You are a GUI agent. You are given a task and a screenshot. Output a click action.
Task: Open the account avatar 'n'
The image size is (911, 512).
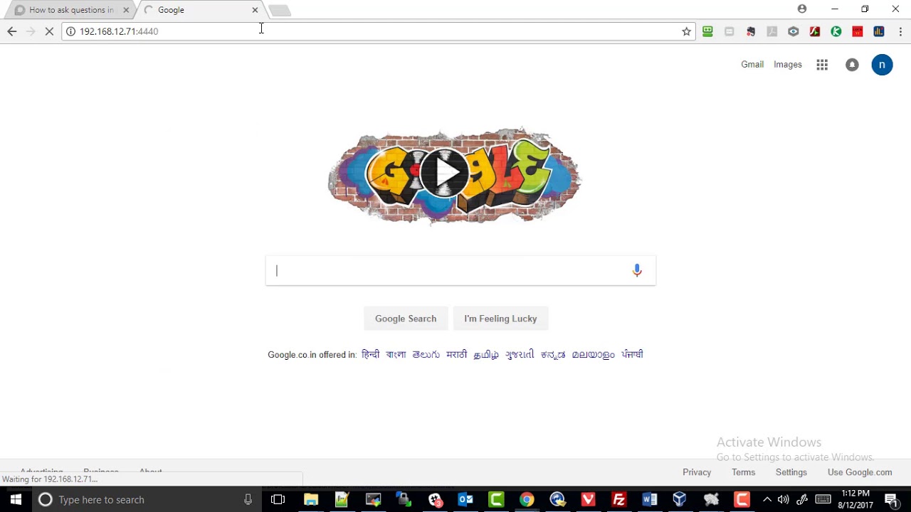click(x=882, y=65)
